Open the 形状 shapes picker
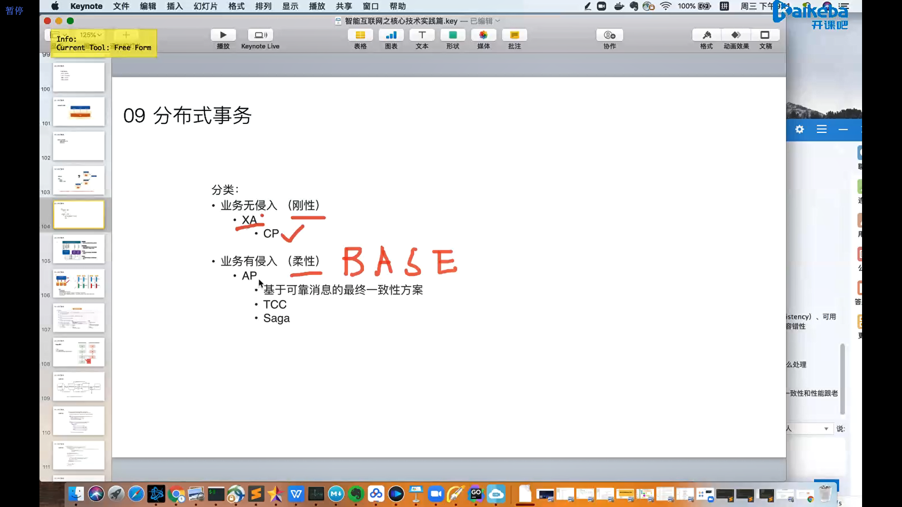The width and height of the screenshot is (902, 507). 453,35
